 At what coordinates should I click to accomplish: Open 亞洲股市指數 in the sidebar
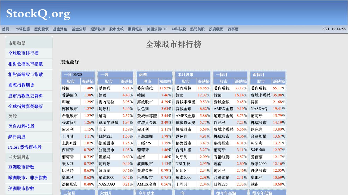[21, 167]
